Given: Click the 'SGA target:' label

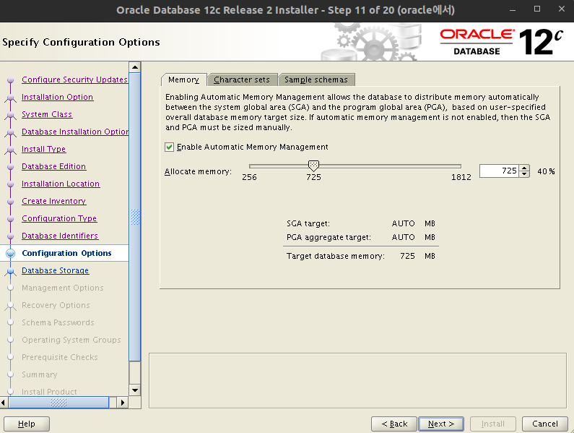Looking at the screenshot, I should (x=308, y=223).
